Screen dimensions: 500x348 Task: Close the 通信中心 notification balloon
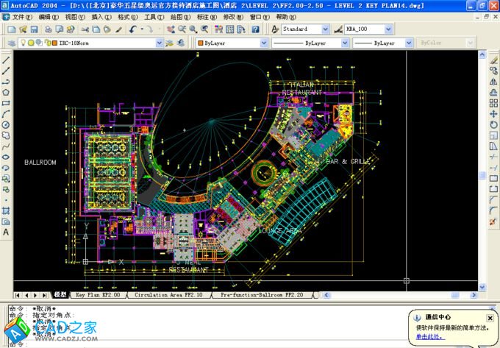tap(490, 318)
